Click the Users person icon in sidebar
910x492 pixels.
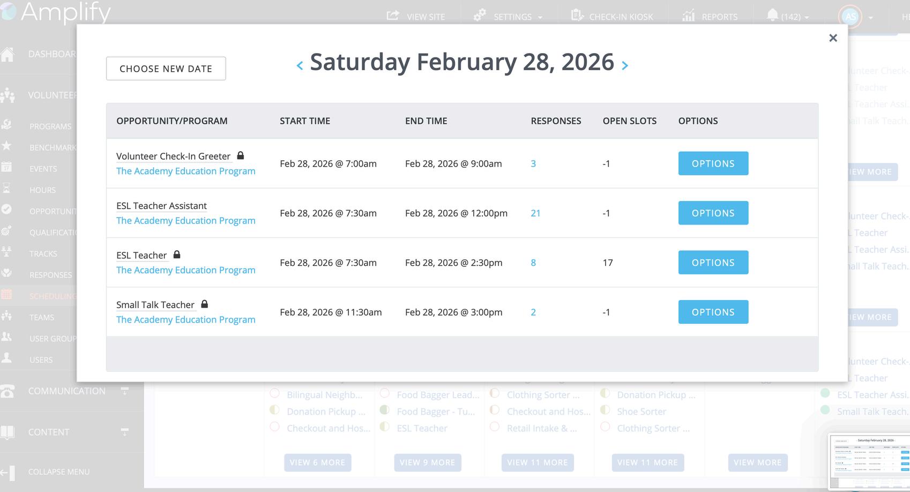(6, 357)
